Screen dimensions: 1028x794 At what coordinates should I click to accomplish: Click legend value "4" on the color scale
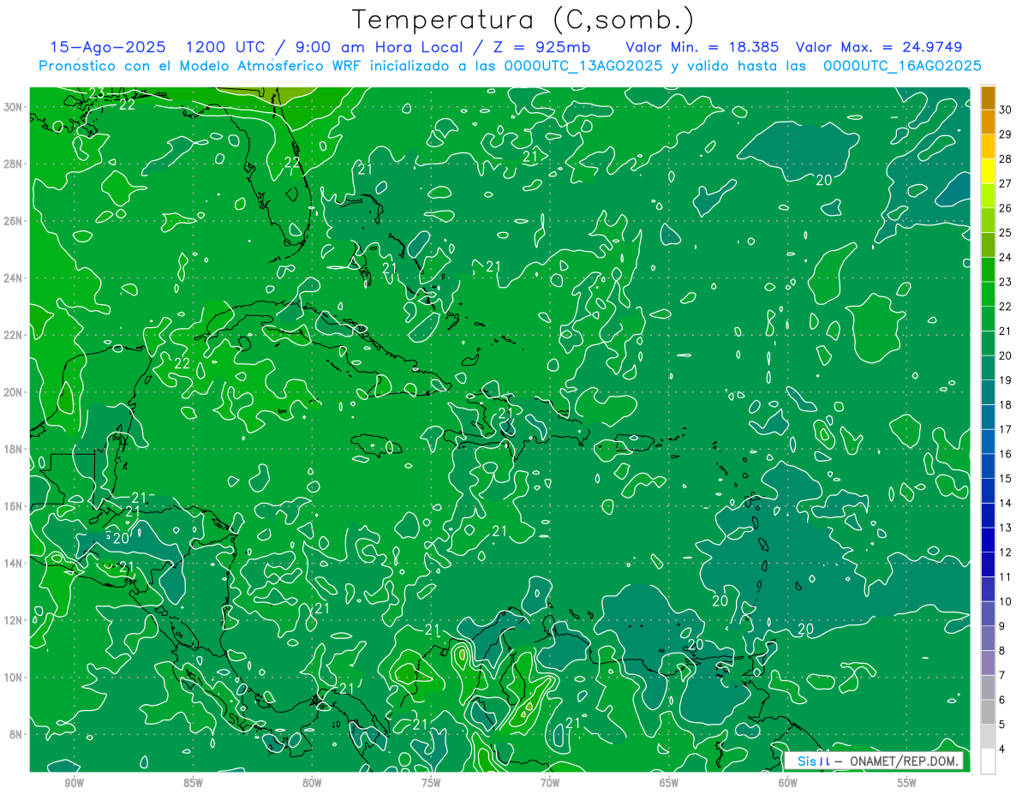pos(1002,749)
